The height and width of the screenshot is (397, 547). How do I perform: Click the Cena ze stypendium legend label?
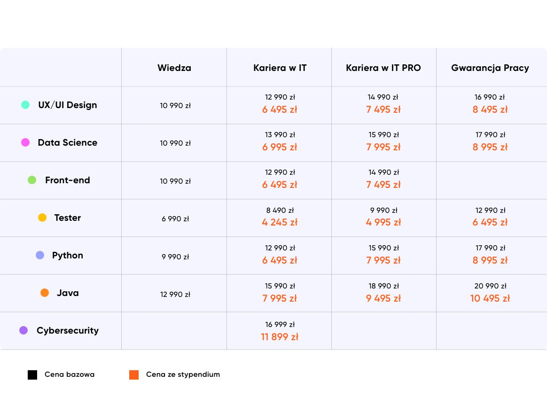(x=183, y=374)
